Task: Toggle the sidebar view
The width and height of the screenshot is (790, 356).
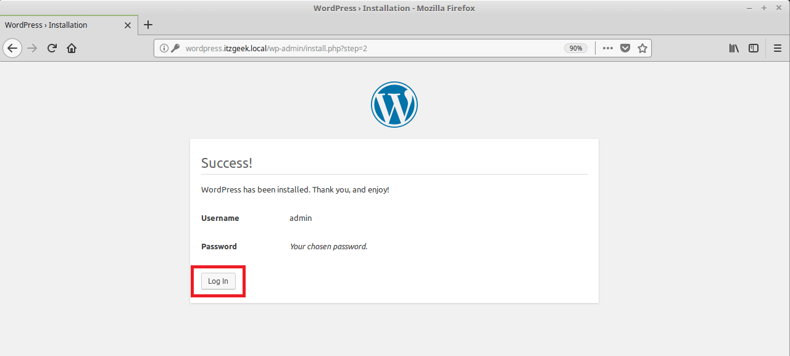Action: tap(754, 48)
